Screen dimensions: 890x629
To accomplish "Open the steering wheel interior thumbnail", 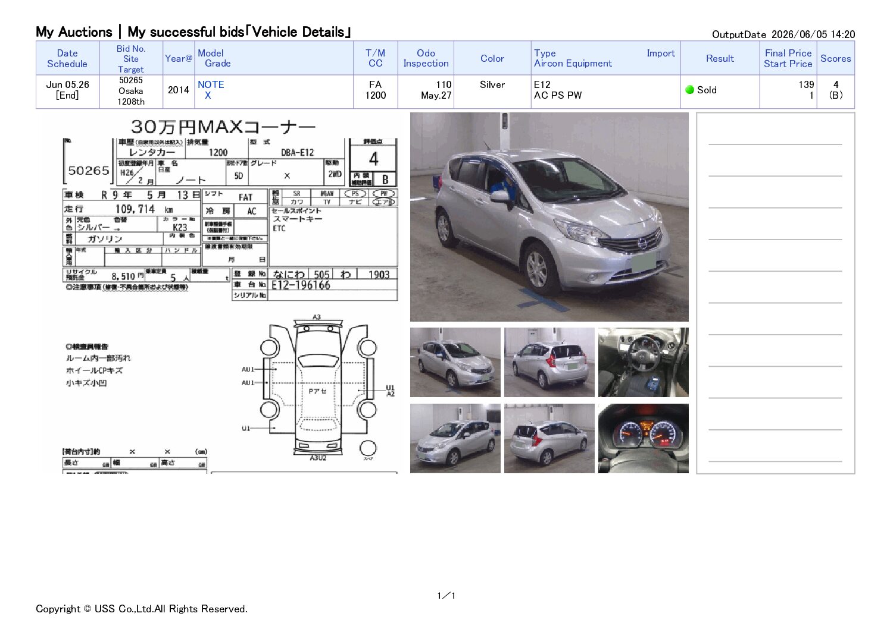I will coord(644,362).
